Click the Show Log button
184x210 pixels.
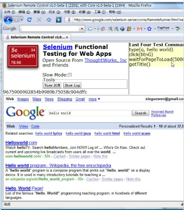(72, 85)
